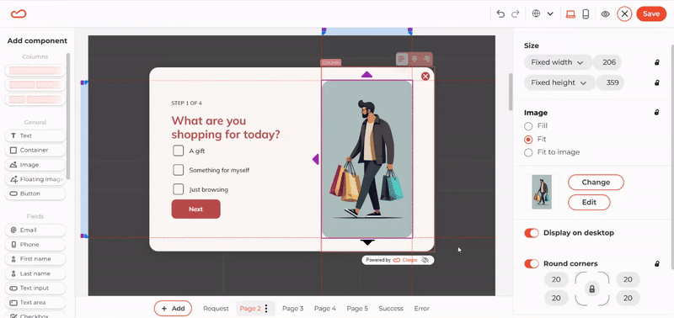
Task: Add the Container component
Action: click(35, 151)
